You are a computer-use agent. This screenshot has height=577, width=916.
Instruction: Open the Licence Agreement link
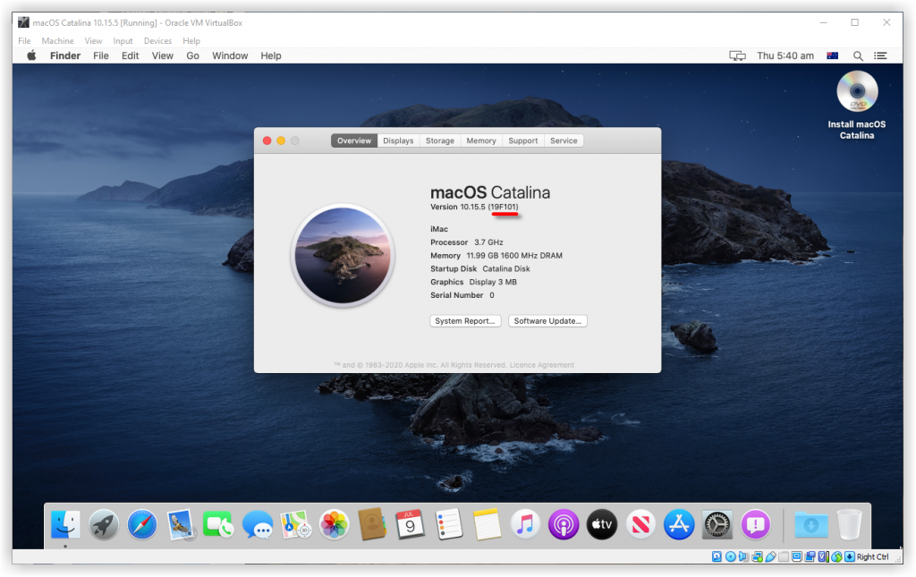[541, 365]
